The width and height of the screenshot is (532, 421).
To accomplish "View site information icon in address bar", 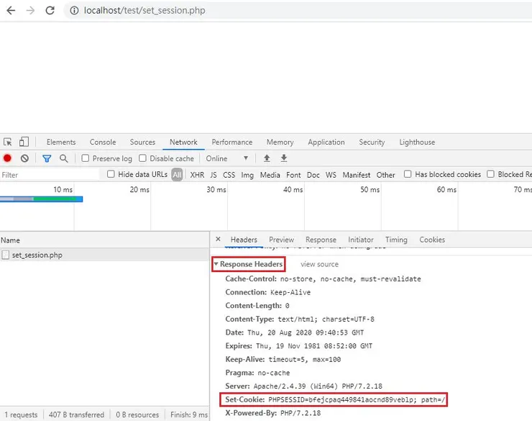I will (x=74, y=11).
